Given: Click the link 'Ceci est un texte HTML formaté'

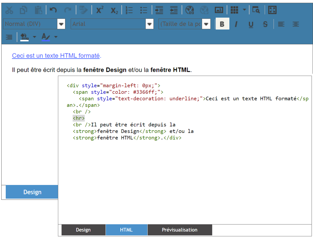Looking at the screenshot, I should (56, 56).
